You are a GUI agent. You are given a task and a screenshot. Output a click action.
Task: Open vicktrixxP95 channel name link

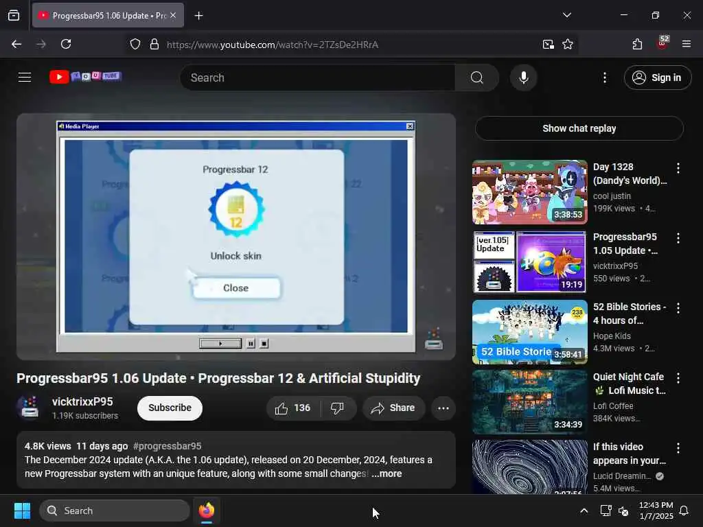coord(82,401)
